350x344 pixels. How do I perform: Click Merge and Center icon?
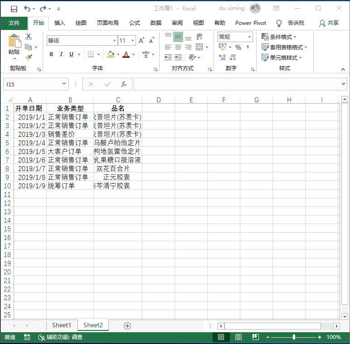pos(199,47)
